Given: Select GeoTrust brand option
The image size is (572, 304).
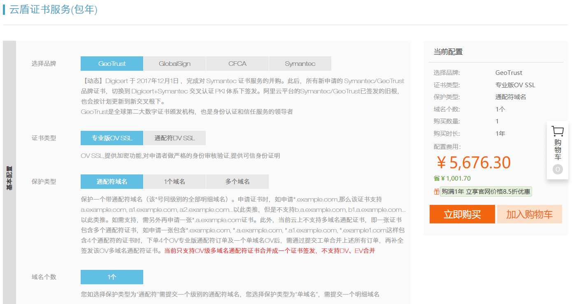Looking at the screenshot, I should click(112, 64).
